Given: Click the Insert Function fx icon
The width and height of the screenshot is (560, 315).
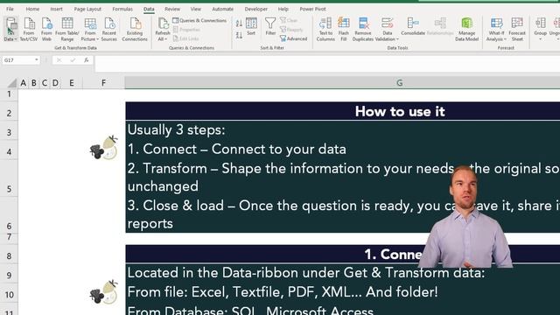Looking at the screenshot, I should (x=86, y=60).
